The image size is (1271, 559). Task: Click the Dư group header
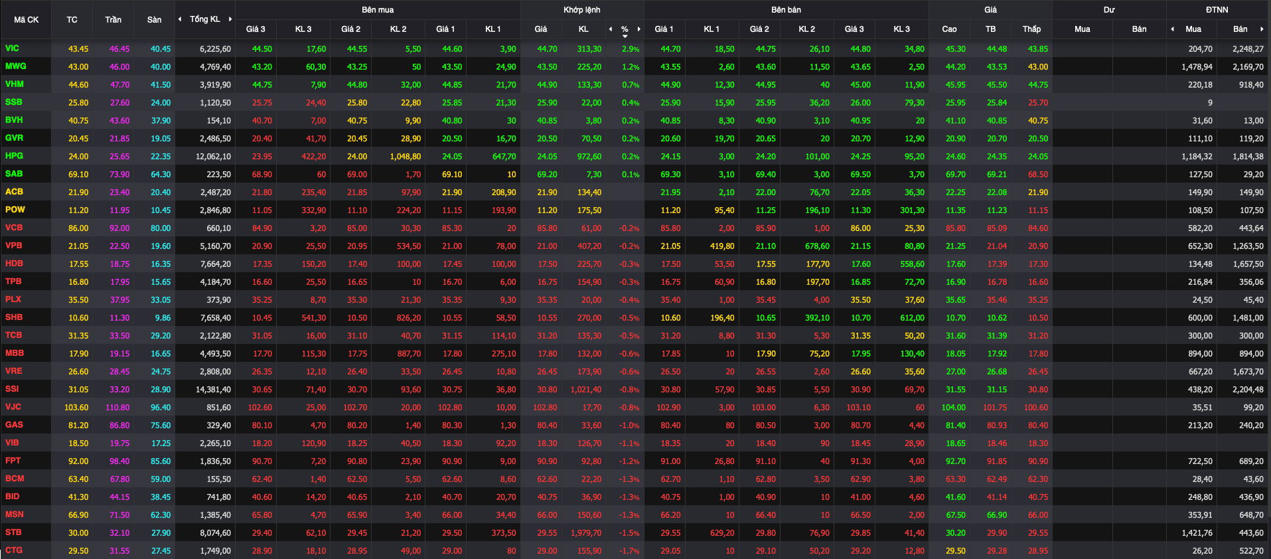(1109, 10)
